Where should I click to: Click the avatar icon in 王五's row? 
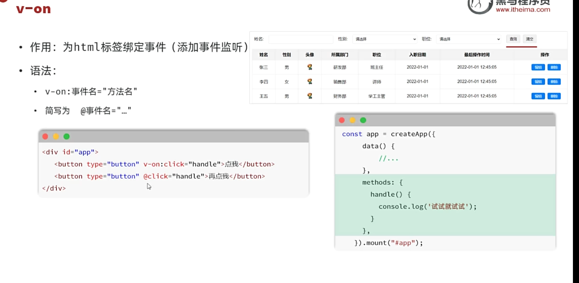point(309,96)
